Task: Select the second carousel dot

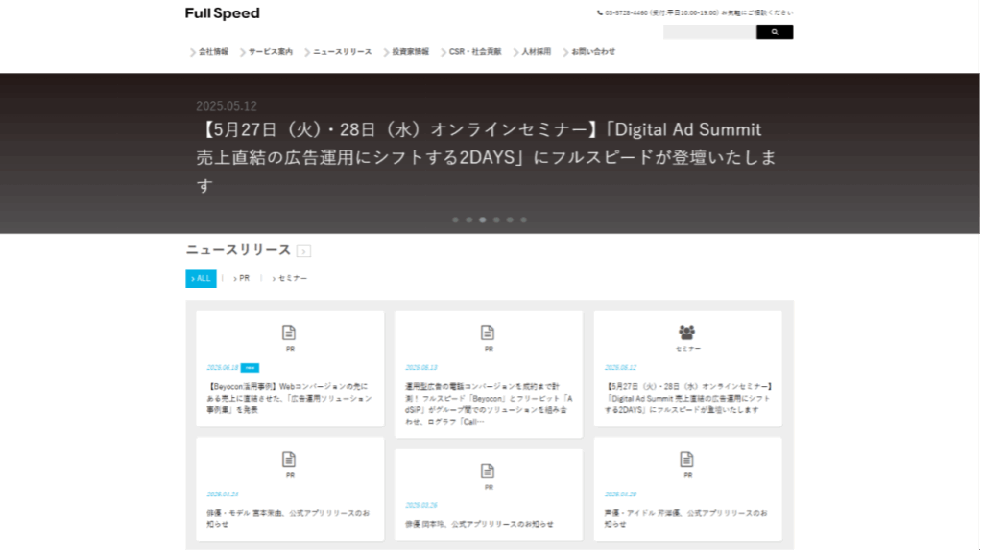Action: pyautogui.click(x=468, y=219)
